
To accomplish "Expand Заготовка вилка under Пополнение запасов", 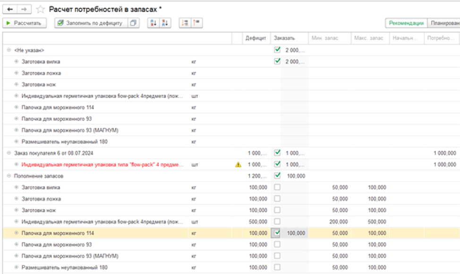I will tap(17, 187).
